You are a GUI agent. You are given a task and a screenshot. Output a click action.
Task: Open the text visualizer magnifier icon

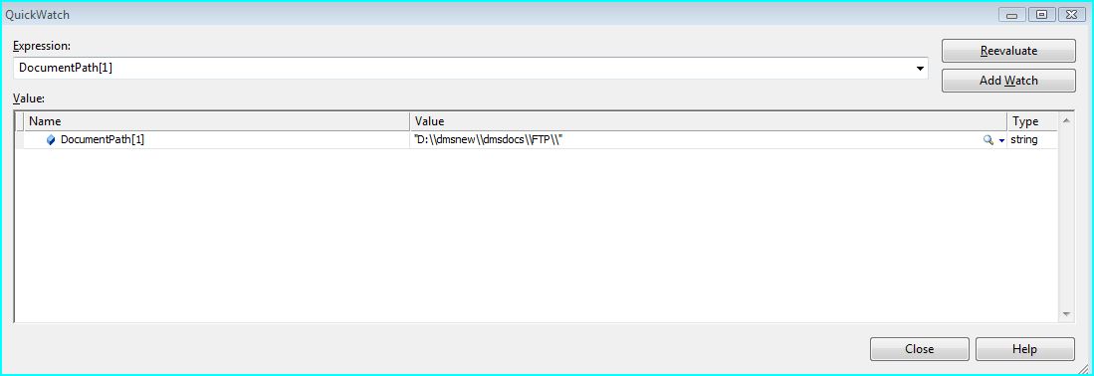click(987, 140)
